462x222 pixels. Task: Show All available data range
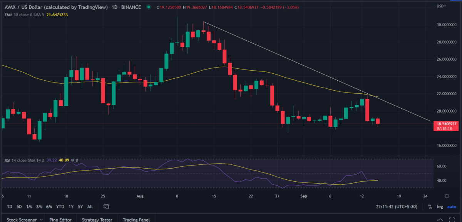(90, 207)
